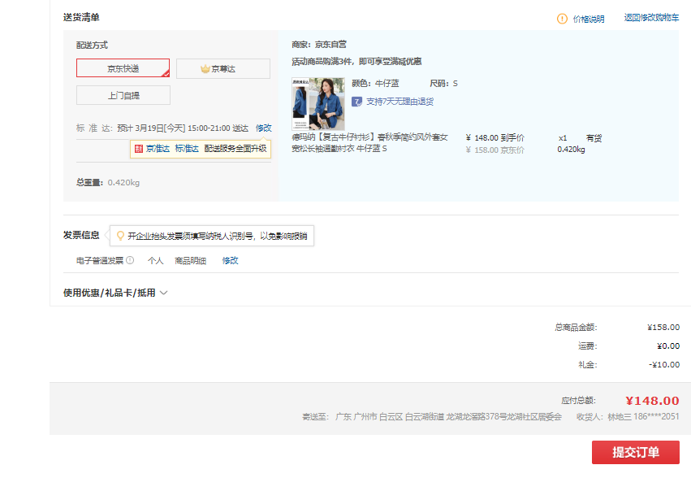Open 价格说明 price explanation link

pos(589,19)
